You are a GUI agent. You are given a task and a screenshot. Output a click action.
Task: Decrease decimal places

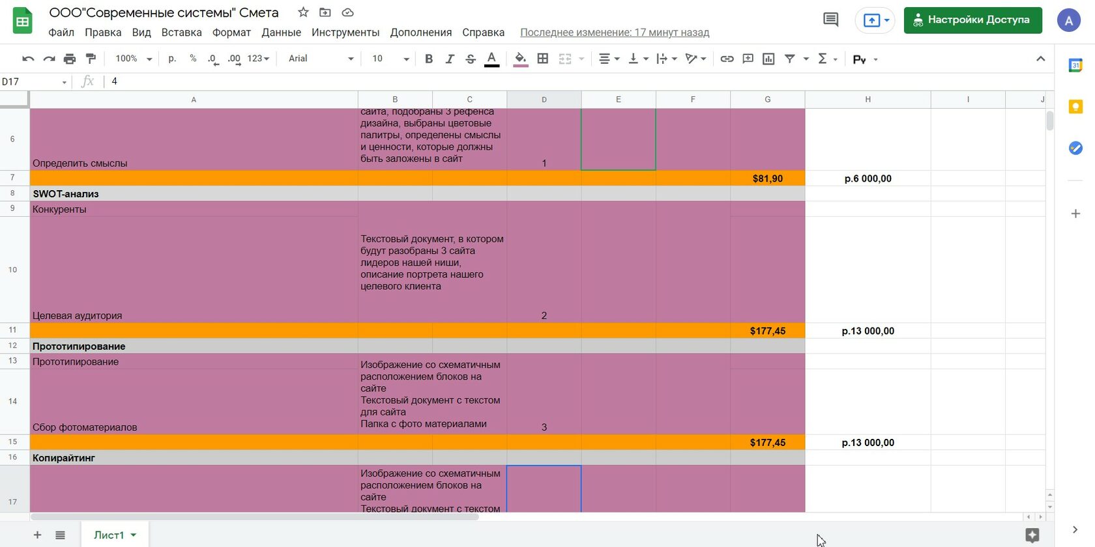click(212, 59)
